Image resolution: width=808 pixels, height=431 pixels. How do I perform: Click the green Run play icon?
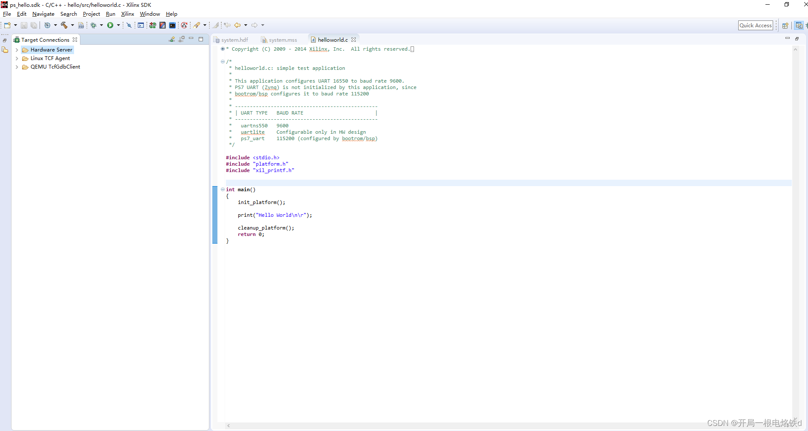pos(110,25)
